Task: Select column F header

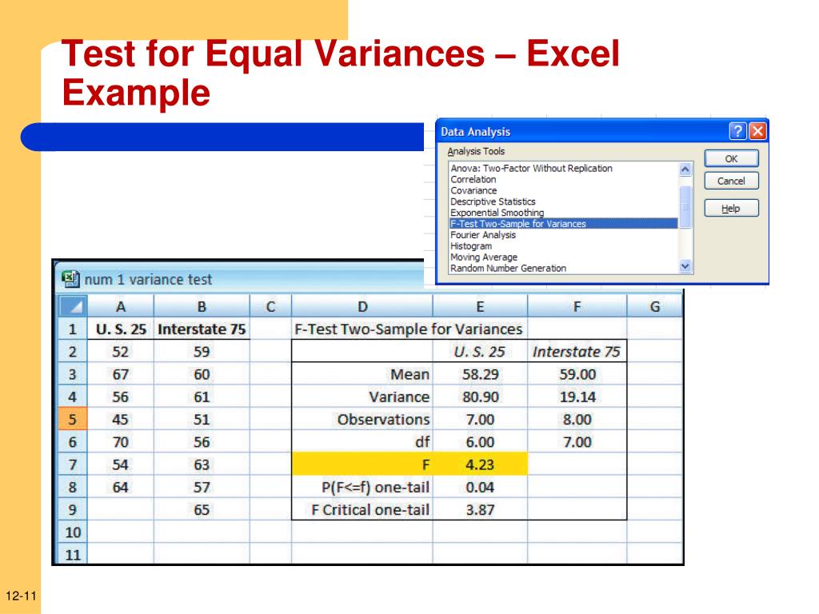Action: click(x=577, y=306)
